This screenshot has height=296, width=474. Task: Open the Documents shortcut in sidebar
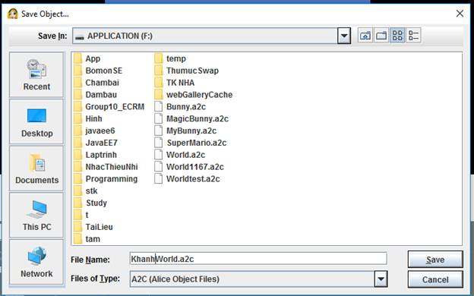coord(36,168)
